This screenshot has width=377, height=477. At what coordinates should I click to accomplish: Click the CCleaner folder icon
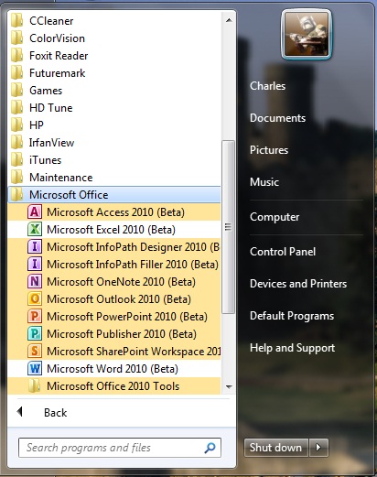tap(17, 21)
